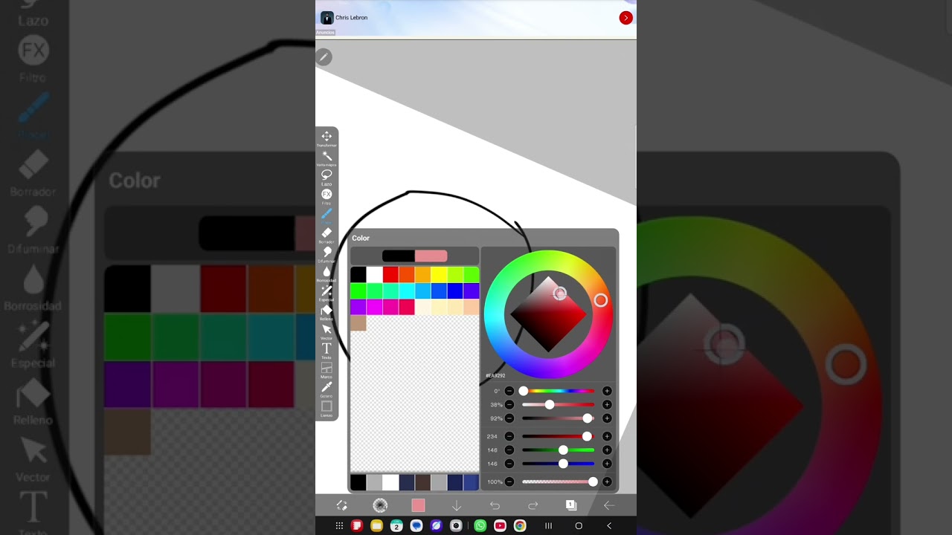This screenshot has height=535, width=952.
Task: Increase red value 234 with plus
Action: [x=607, y=436]
